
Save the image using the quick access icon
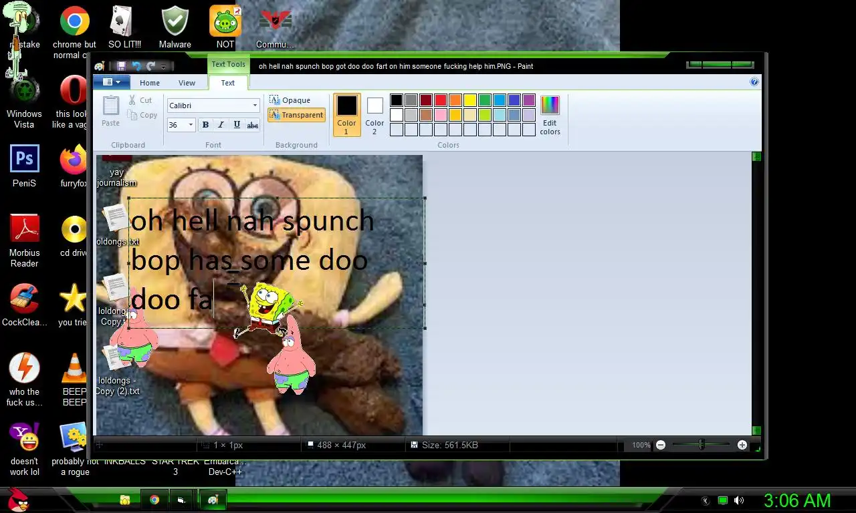(x=121, y=66)
